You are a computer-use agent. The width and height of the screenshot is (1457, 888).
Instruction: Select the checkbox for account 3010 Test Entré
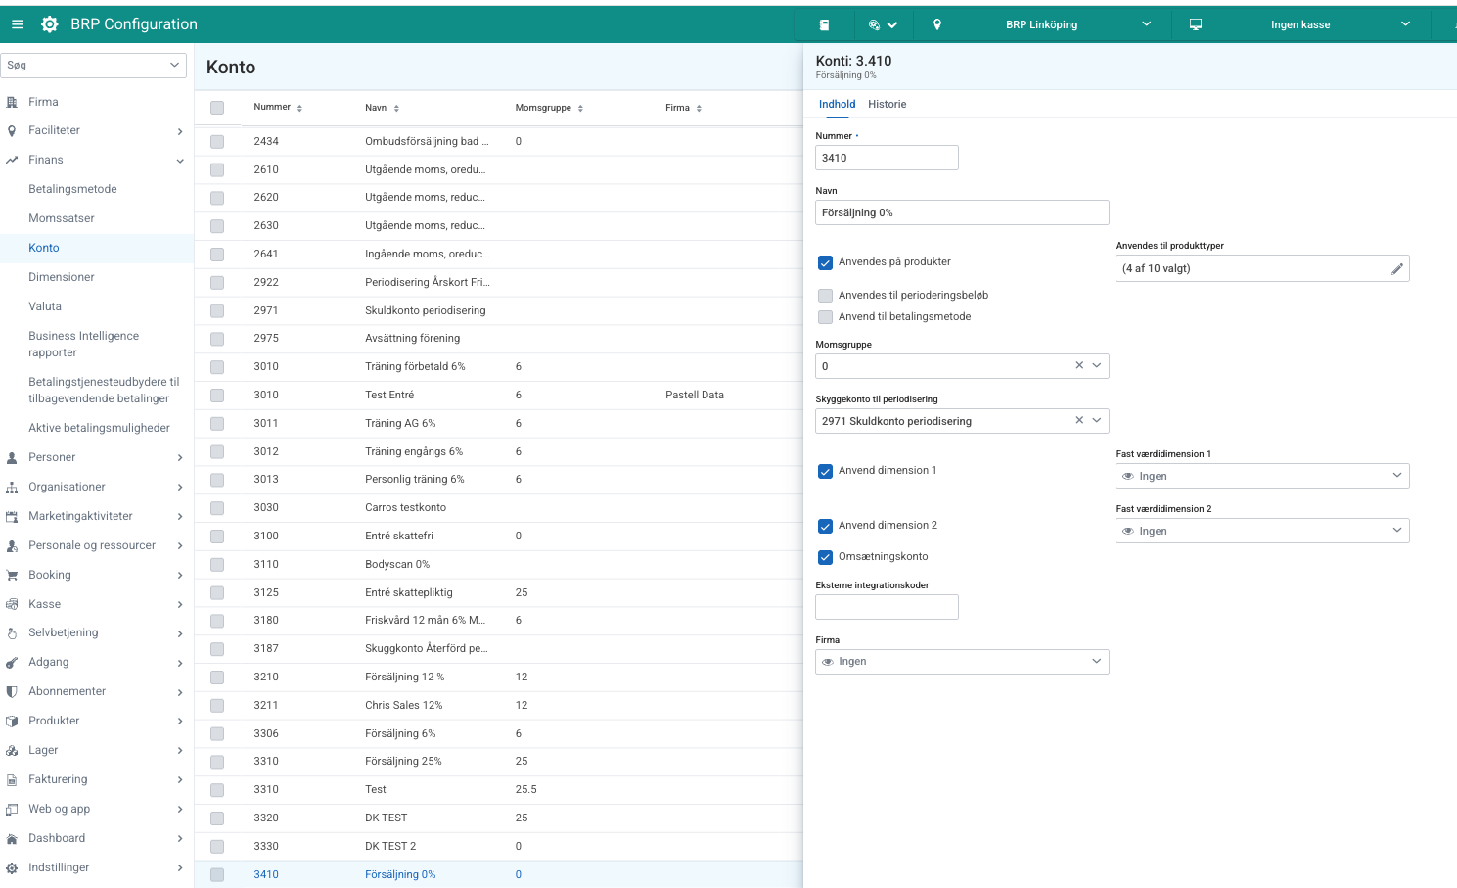coord(217,396)
